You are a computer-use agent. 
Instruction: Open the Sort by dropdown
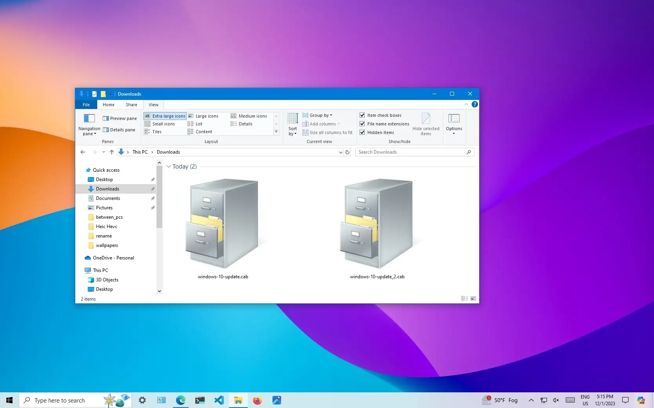tap(292, 124)
